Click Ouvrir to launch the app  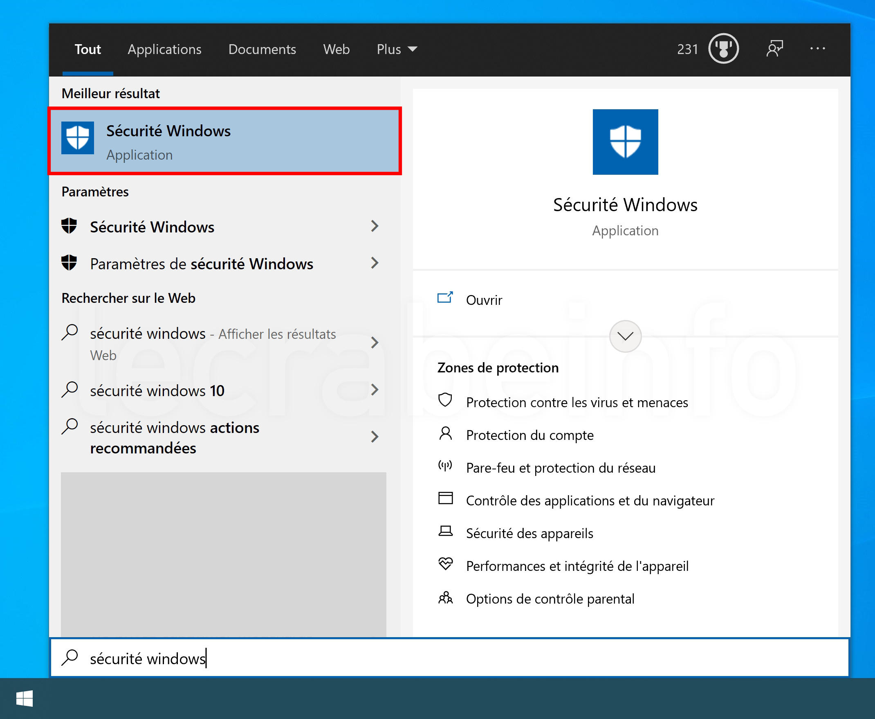[x=484, y=300]
